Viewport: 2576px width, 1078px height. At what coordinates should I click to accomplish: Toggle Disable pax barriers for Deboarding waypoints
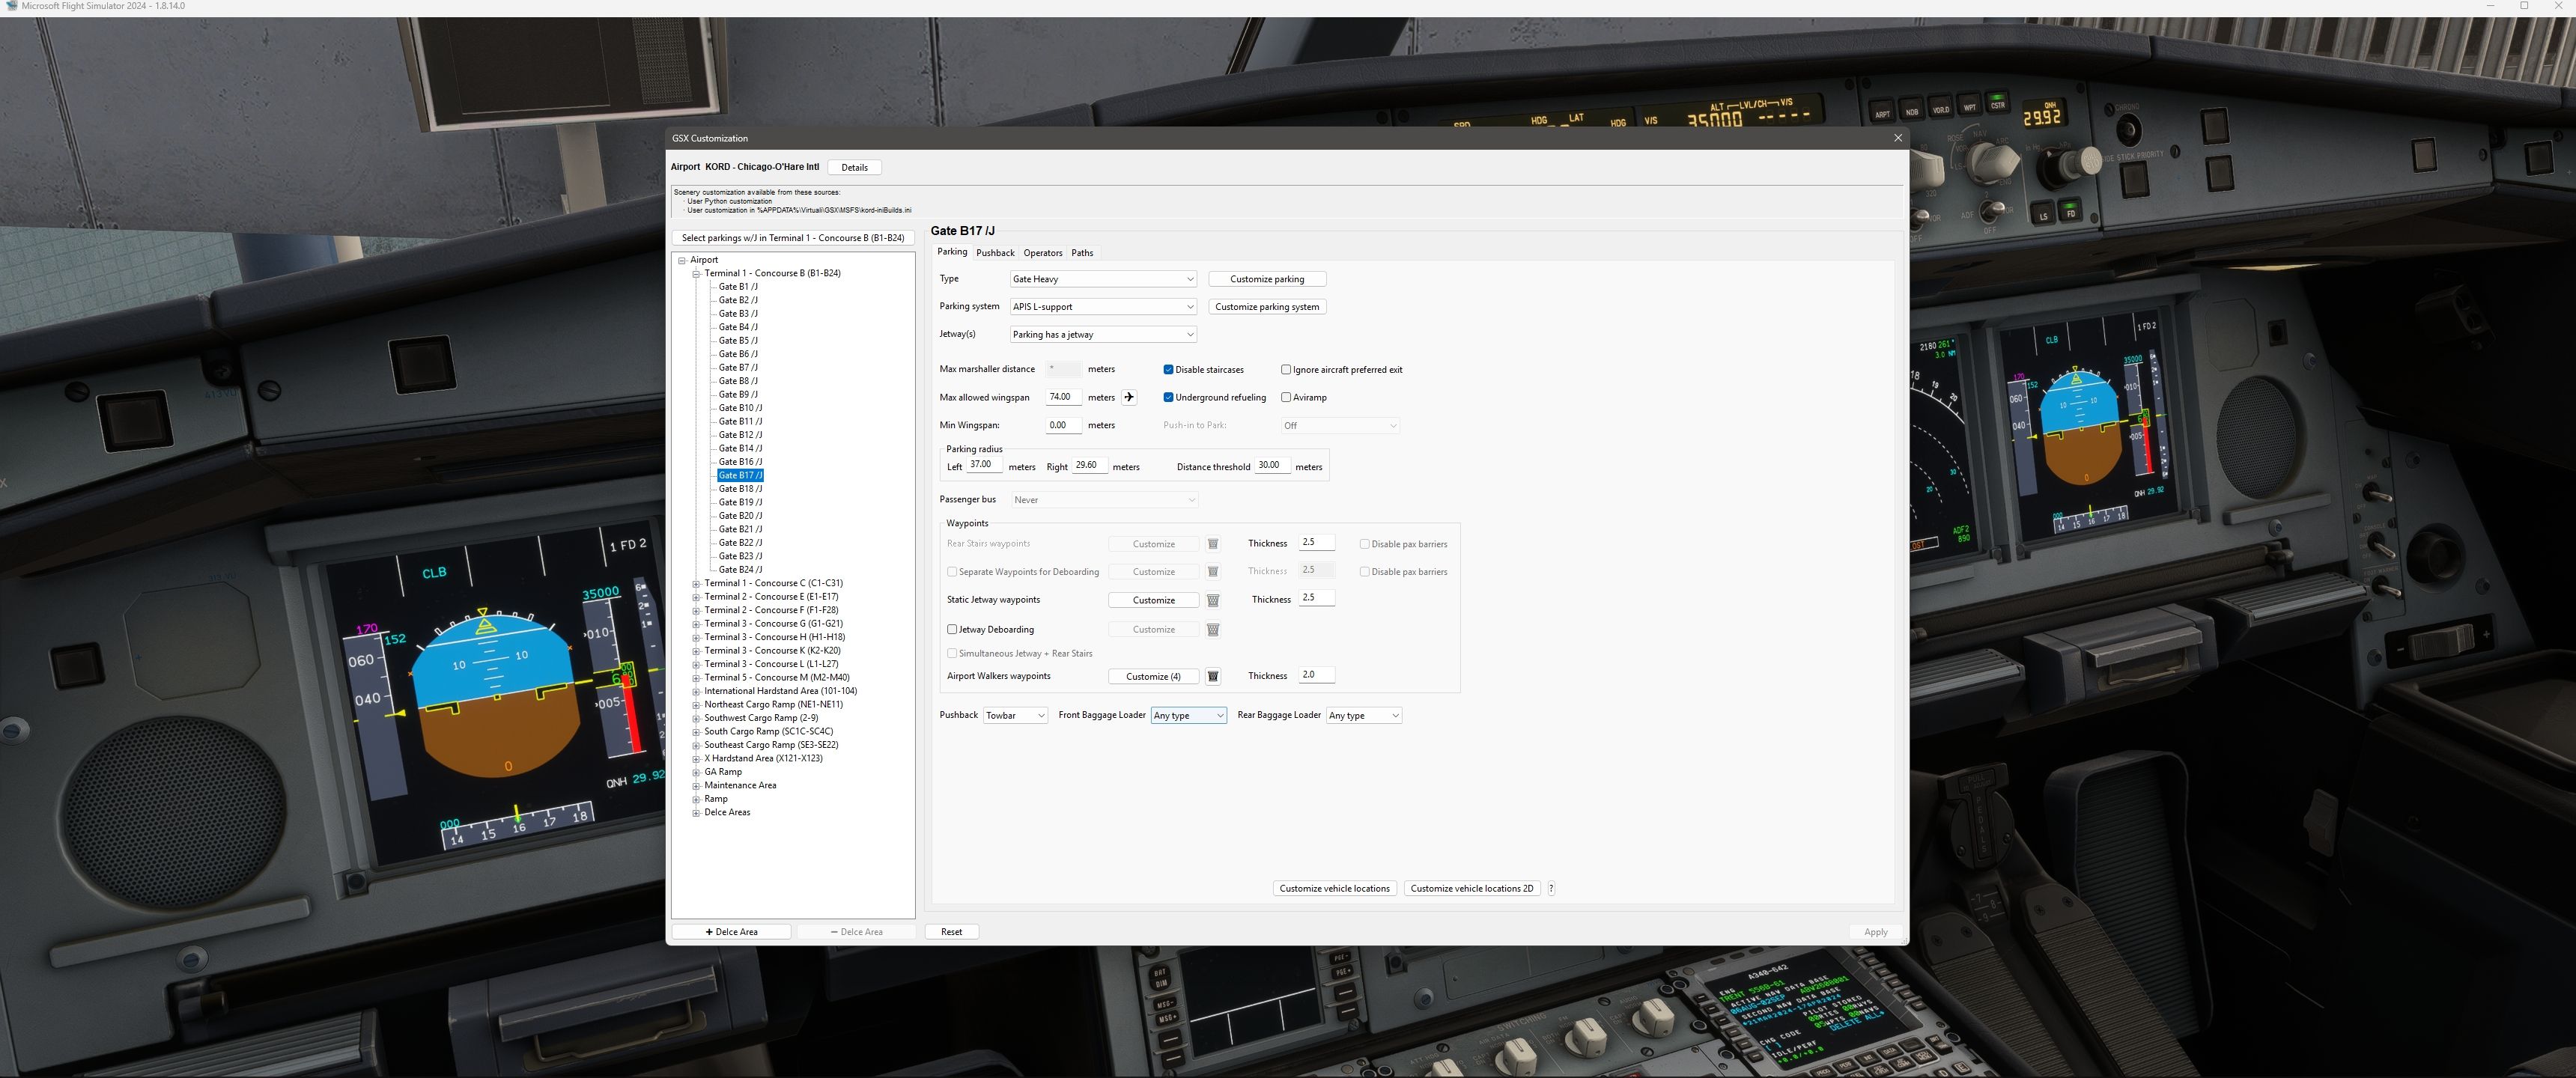click(x=1364, y=572)
